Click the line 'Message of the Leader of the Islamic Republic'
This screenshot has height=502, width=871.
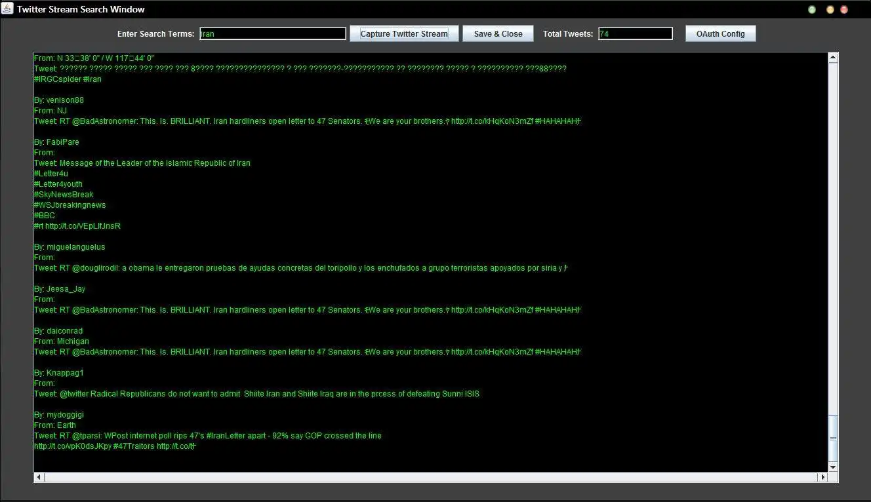142,163
